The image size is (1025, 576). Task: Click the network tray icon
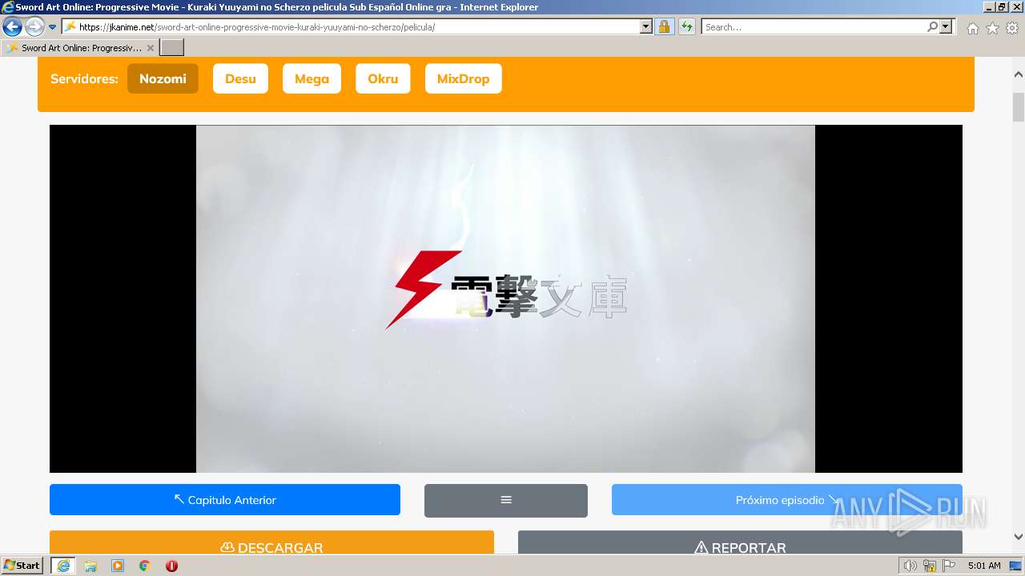(930, 566)
